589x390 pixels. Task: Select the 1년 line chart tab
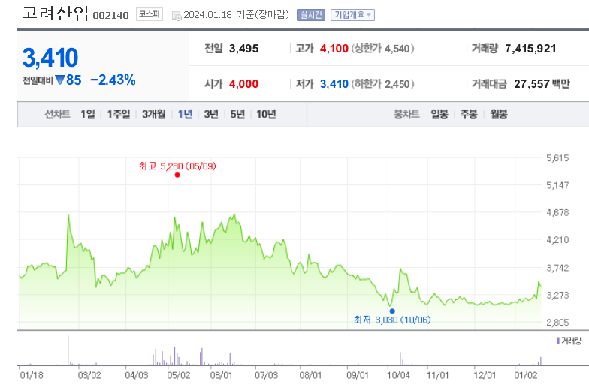click(185, 114)
